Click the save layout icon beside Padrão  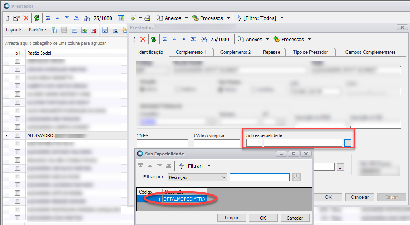coord(54,30)
